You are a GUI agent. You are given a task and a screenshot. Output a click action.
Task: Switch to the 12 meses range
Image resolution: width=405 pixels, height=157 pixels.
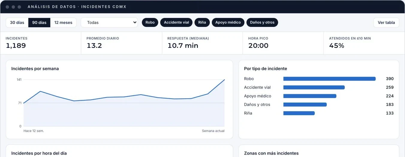tap(63, 22)
